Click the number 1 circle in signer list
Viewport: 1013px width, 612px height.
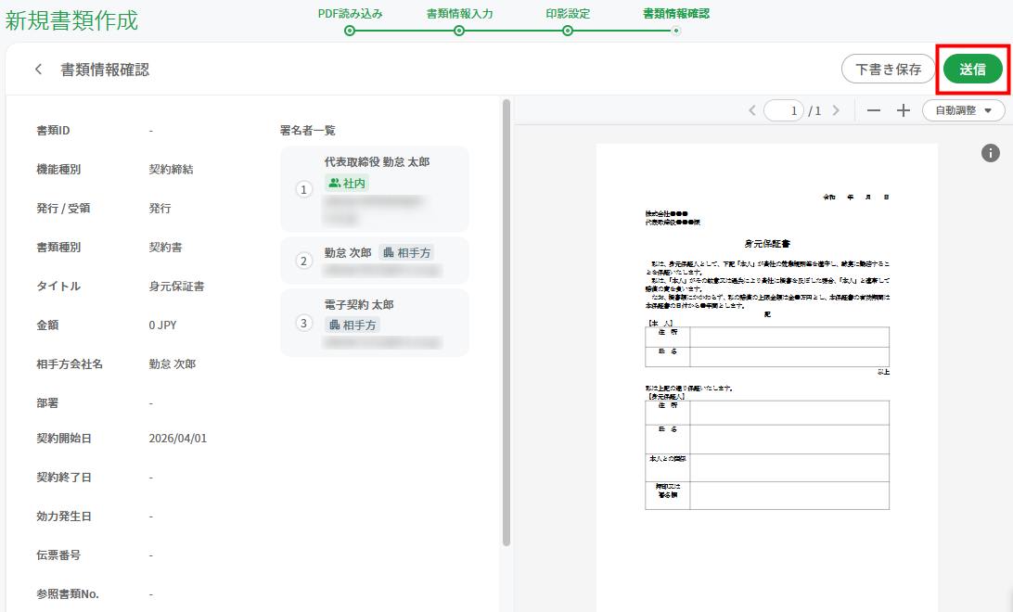303,189
